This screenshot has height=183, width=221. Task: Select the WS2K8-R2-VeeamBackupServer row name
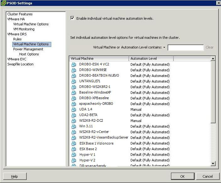point(104,137)
